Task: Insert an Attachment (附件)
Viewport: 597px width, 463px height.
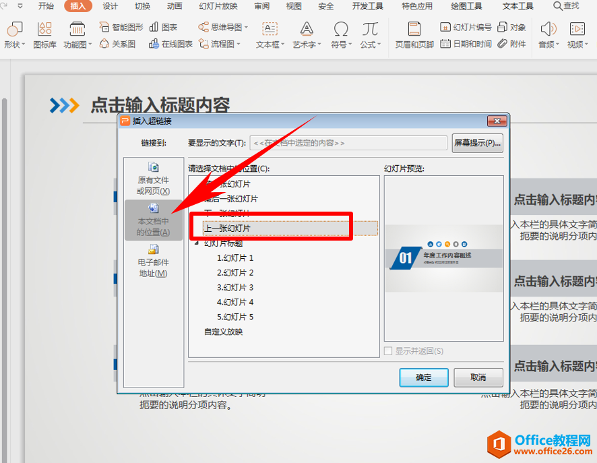Action: click(511, 44)
